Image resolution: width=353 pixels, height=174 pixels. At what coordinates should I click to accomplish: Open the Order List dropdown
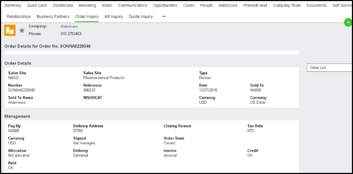click(x=329, y=68)
